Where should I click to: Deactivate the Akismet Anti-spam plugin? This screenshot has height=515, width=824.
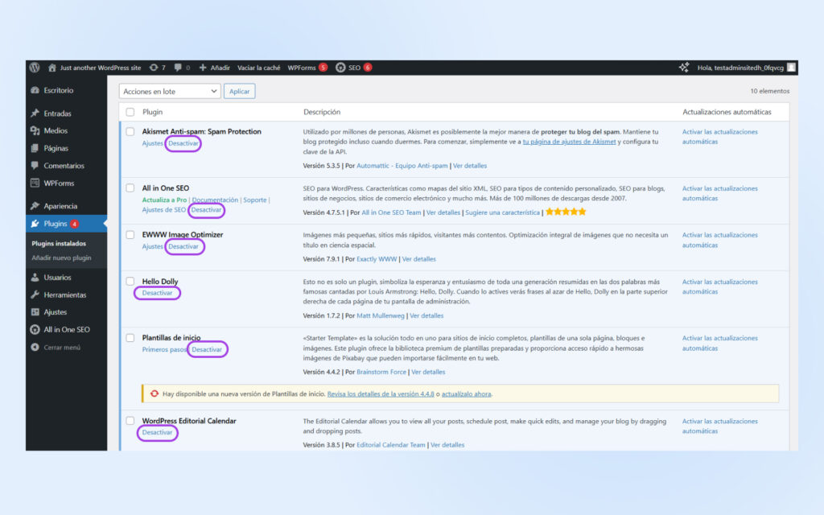point(183,143)
